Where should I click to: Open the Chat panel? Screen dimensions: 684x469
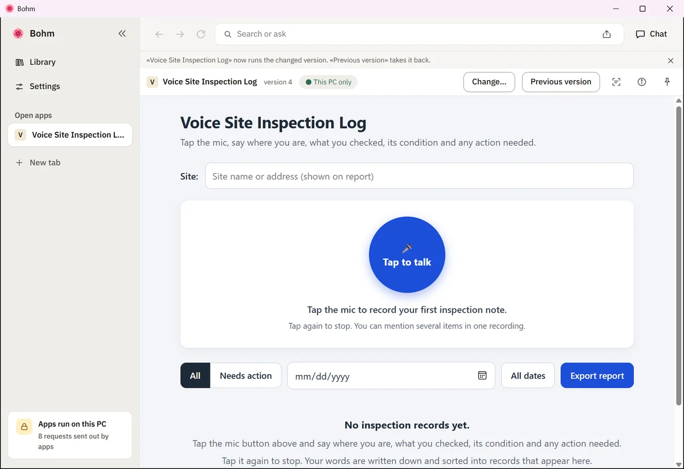[x=651, y=34]
